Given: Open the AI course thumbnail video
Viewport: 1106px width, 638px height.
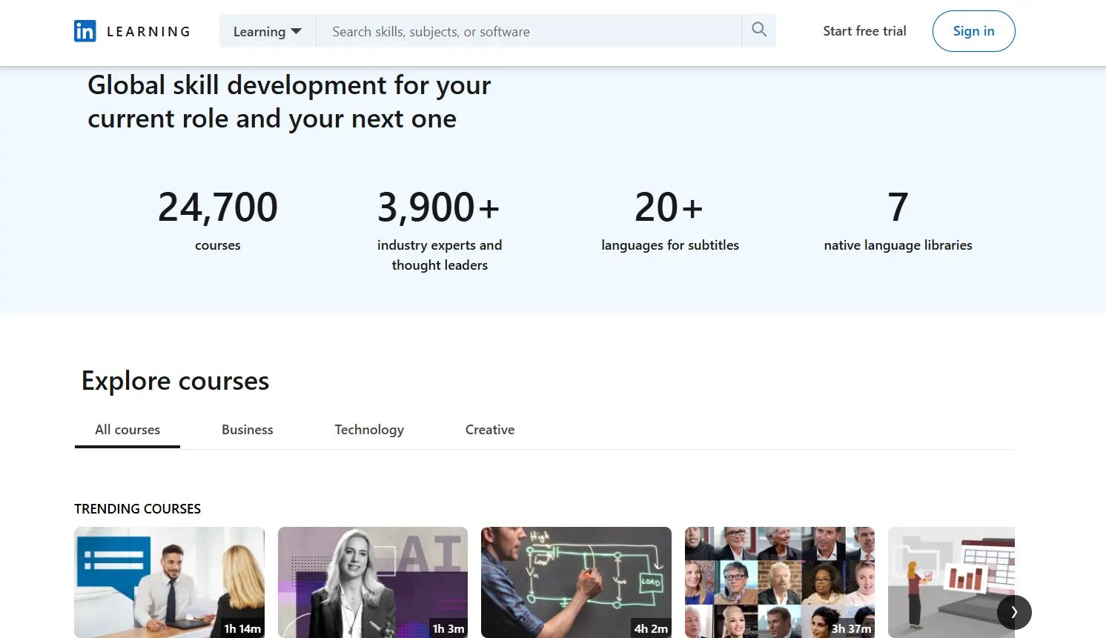Looking at the screenshot, I should pos(372,582).
